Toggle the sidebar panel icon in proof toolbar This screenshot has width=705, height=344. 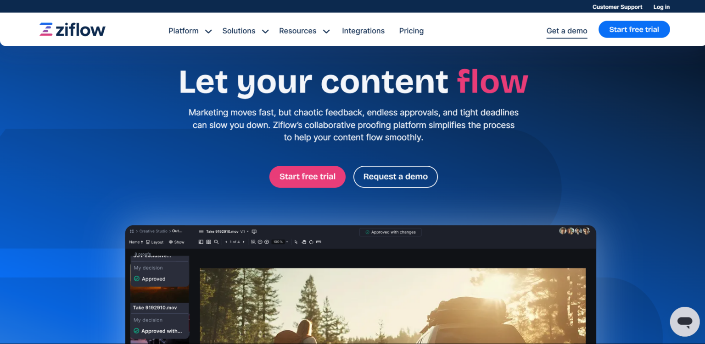[201, 242]
